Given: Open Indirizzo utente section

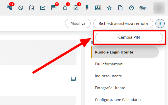Looking at the screenshot, I should click(108, 76).
